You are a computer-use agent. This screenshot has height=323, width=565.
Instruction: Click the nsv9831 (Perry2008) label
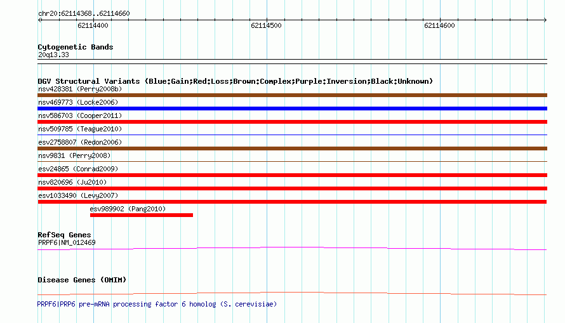click(x=74, y=155)
